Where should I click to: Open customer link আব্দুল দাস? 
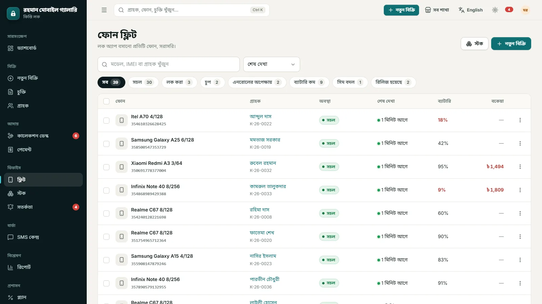coord(260,117)
